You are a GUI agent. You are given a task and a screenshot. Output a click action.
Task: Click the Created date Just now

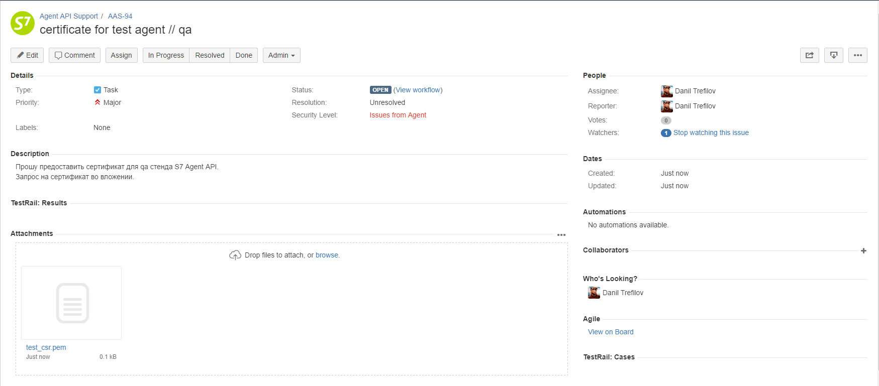[x=674, y=173]
